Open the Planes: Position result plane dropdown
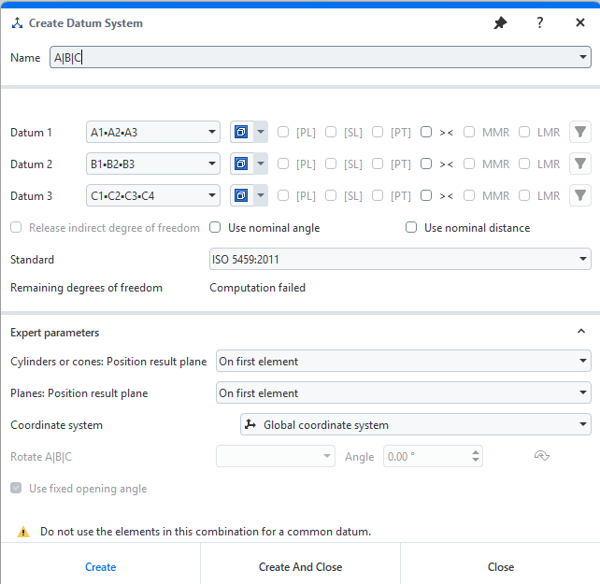 [x=403, y=393]
